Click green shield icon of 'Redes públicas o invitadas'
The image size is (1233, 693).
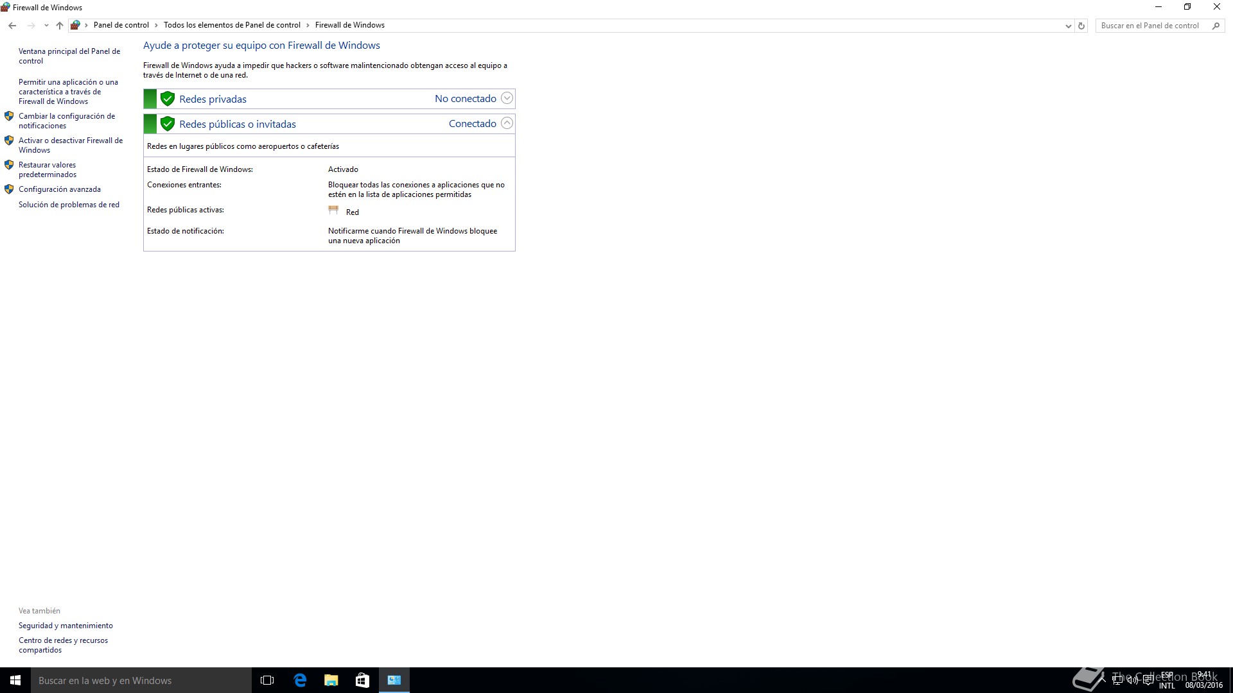(x=168, y=124)
